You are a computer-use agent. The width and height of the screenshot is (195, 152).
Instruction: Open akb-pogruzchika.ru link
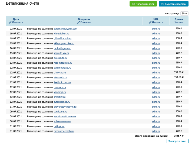(x=64, y=43)
